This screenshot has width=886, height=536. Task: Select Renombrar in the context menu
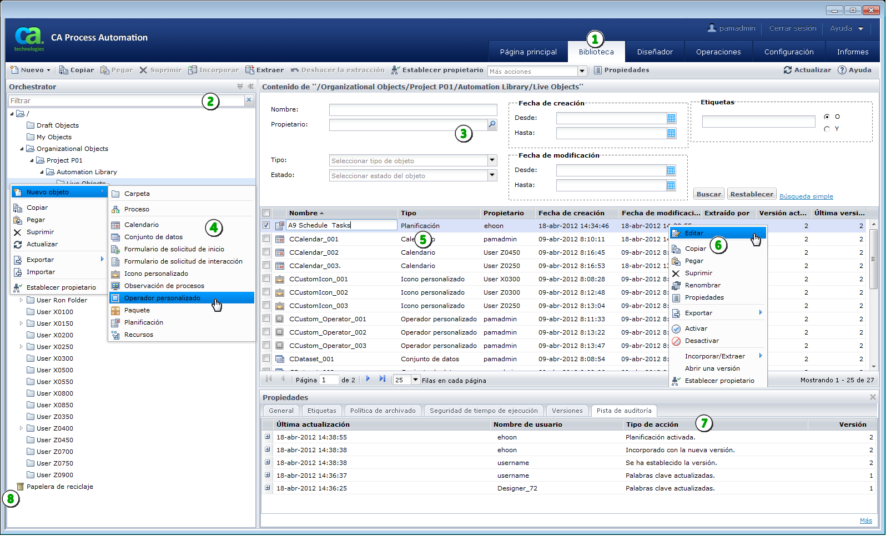[702, 285]
